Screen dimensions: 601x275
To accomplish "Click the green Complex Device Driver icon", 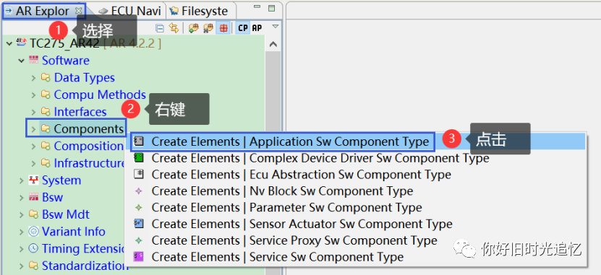I will point(138,157).
